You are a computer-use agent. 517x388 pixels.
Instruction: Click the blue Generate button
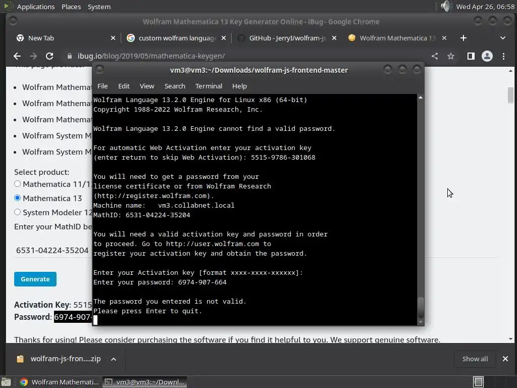pos(35,279)
